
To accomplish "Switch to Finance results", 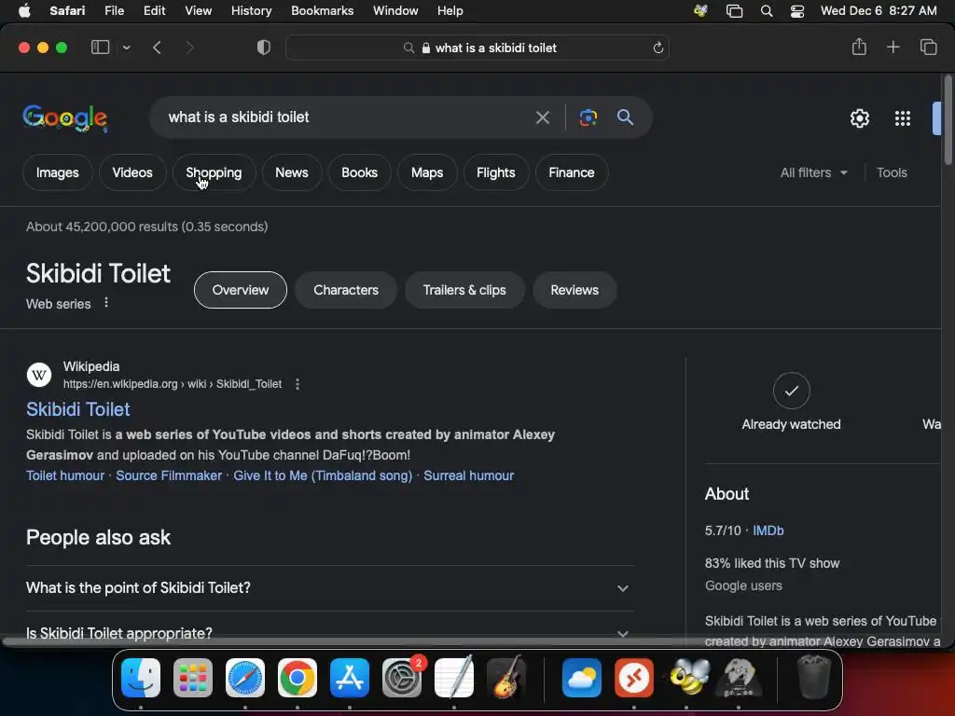I will point(572,172).
